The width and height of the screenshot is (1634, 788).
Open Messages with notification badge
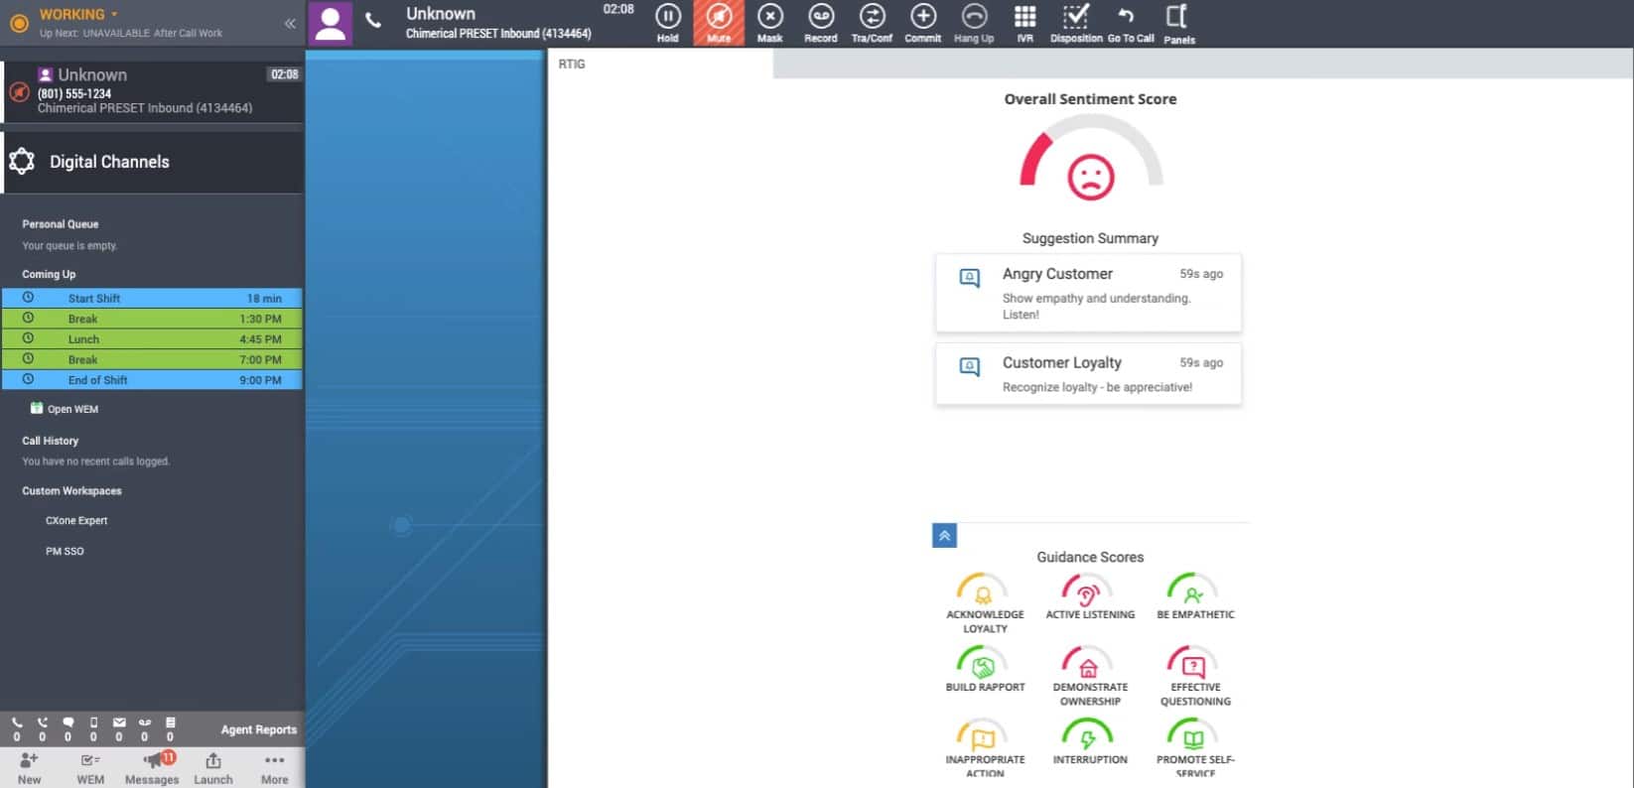152,767
